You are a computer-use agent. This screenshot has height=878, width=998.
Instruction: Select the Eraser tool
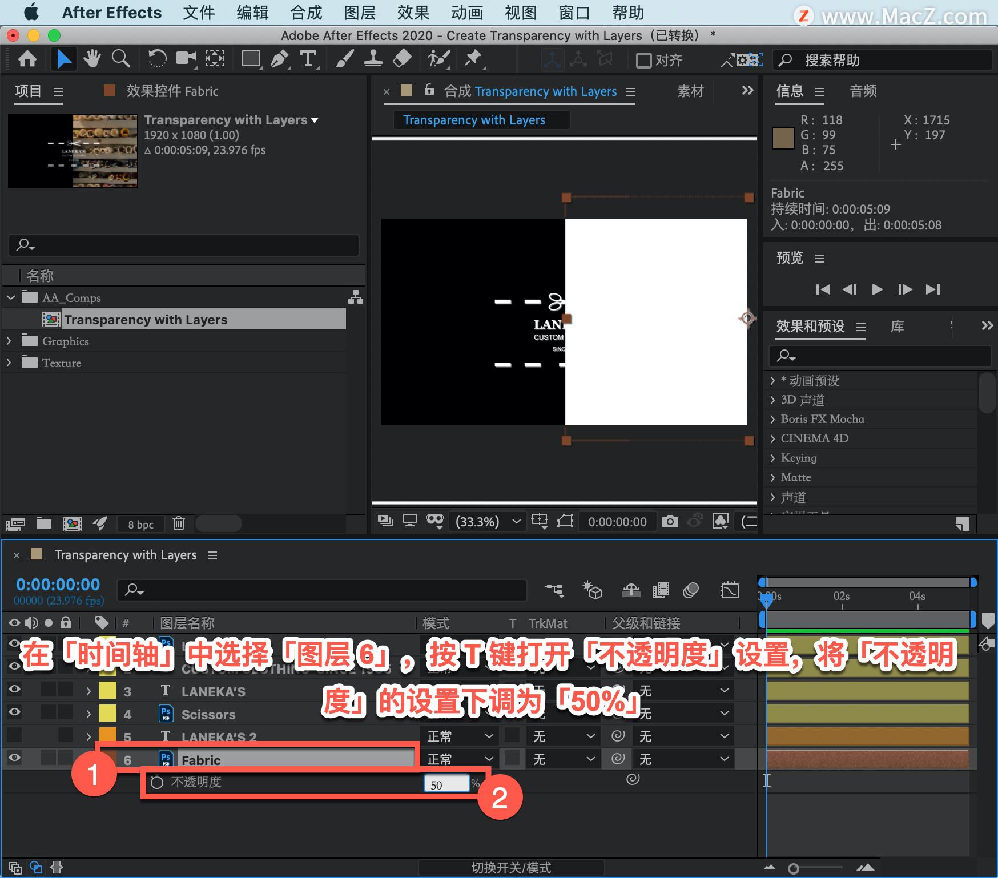coord(403,59)
